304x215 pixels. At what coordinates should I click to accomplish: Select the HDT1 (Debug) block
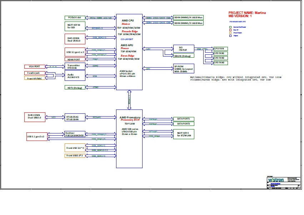[x=75, y=88]
